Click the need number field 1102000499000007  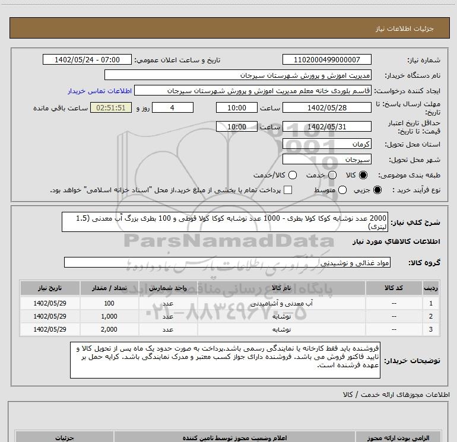[326, 59]
